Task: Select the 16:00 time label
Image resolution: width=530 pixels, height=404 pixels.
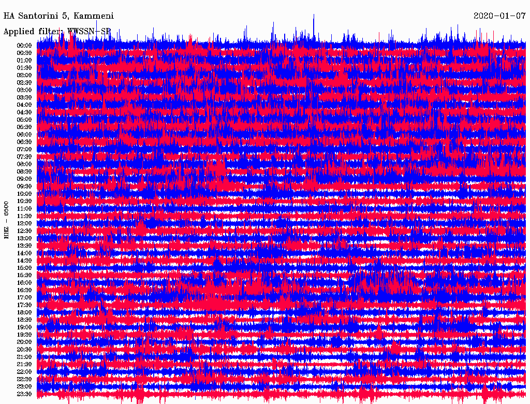Action: click(x=24, y=283)
